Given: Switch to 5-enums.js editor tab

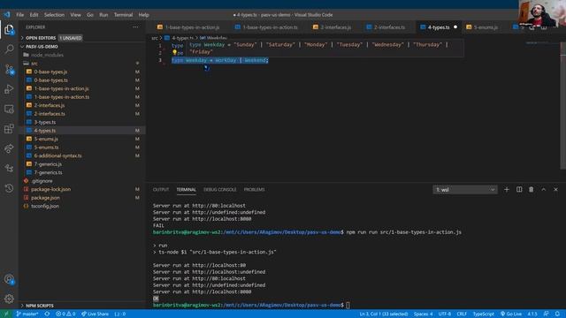Looking at the screenshot, I should pos(482,27).
